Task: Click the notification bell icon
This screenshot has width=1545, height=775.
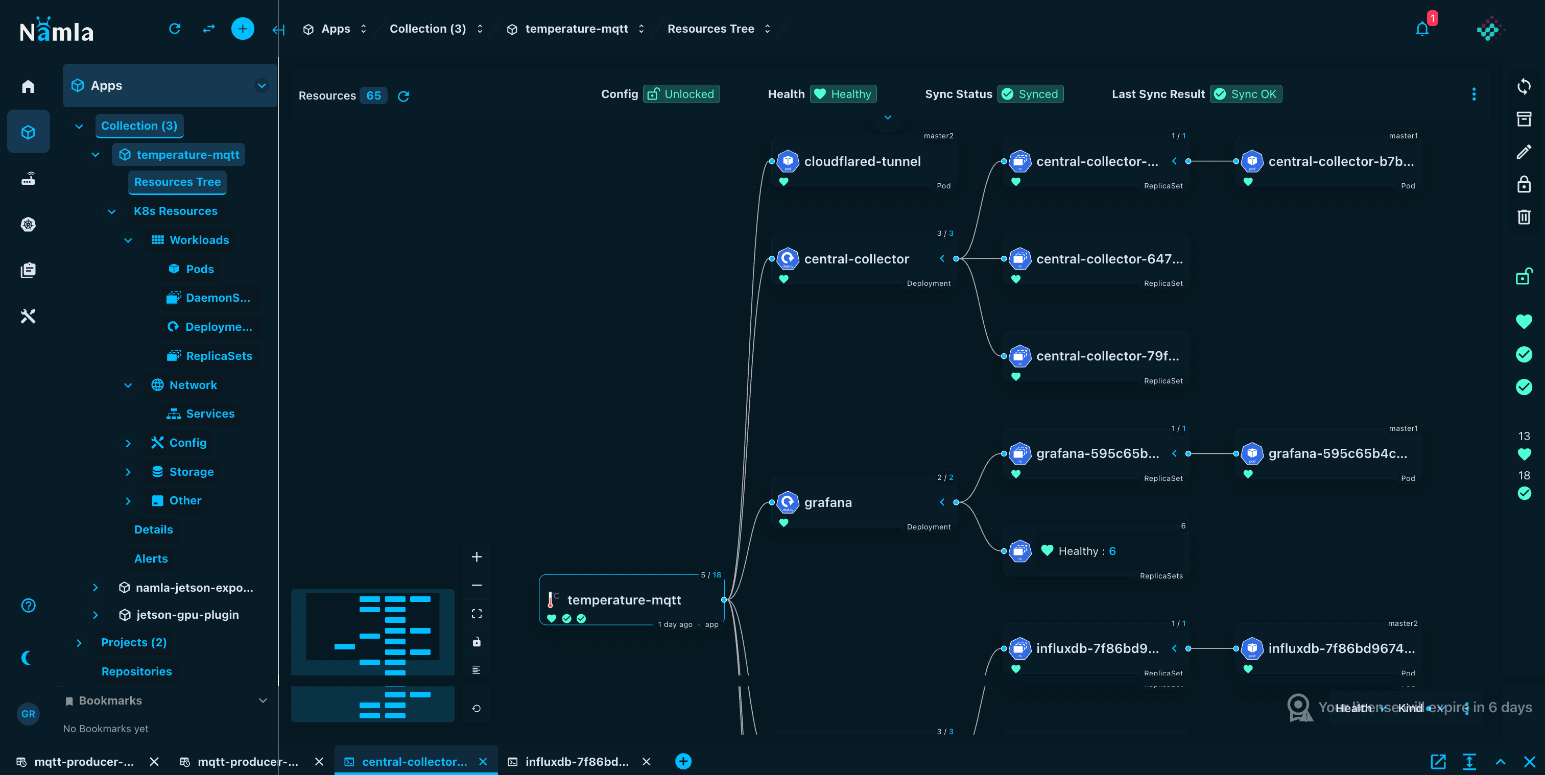Action: (x=1421, y=30)
